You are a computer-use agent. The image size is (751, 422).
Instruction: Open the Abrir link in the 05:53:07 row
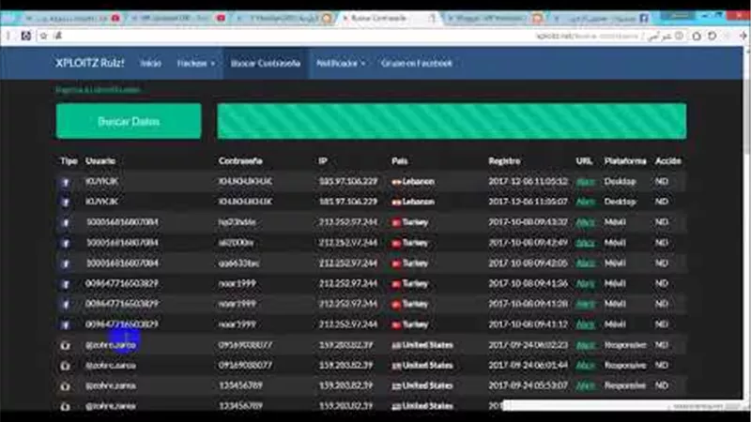click(x=585, y=386)
